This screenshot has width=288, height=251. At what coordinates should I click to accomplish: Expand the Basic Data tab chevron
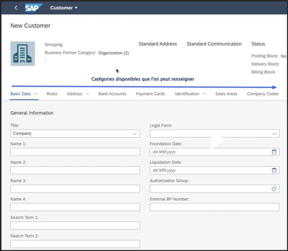[x=36, y=94]
